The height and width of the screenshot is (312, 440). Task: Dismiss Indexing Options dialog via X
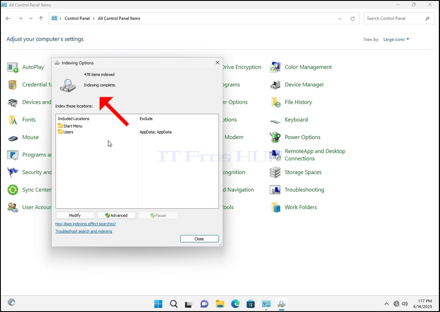[217, 63]
